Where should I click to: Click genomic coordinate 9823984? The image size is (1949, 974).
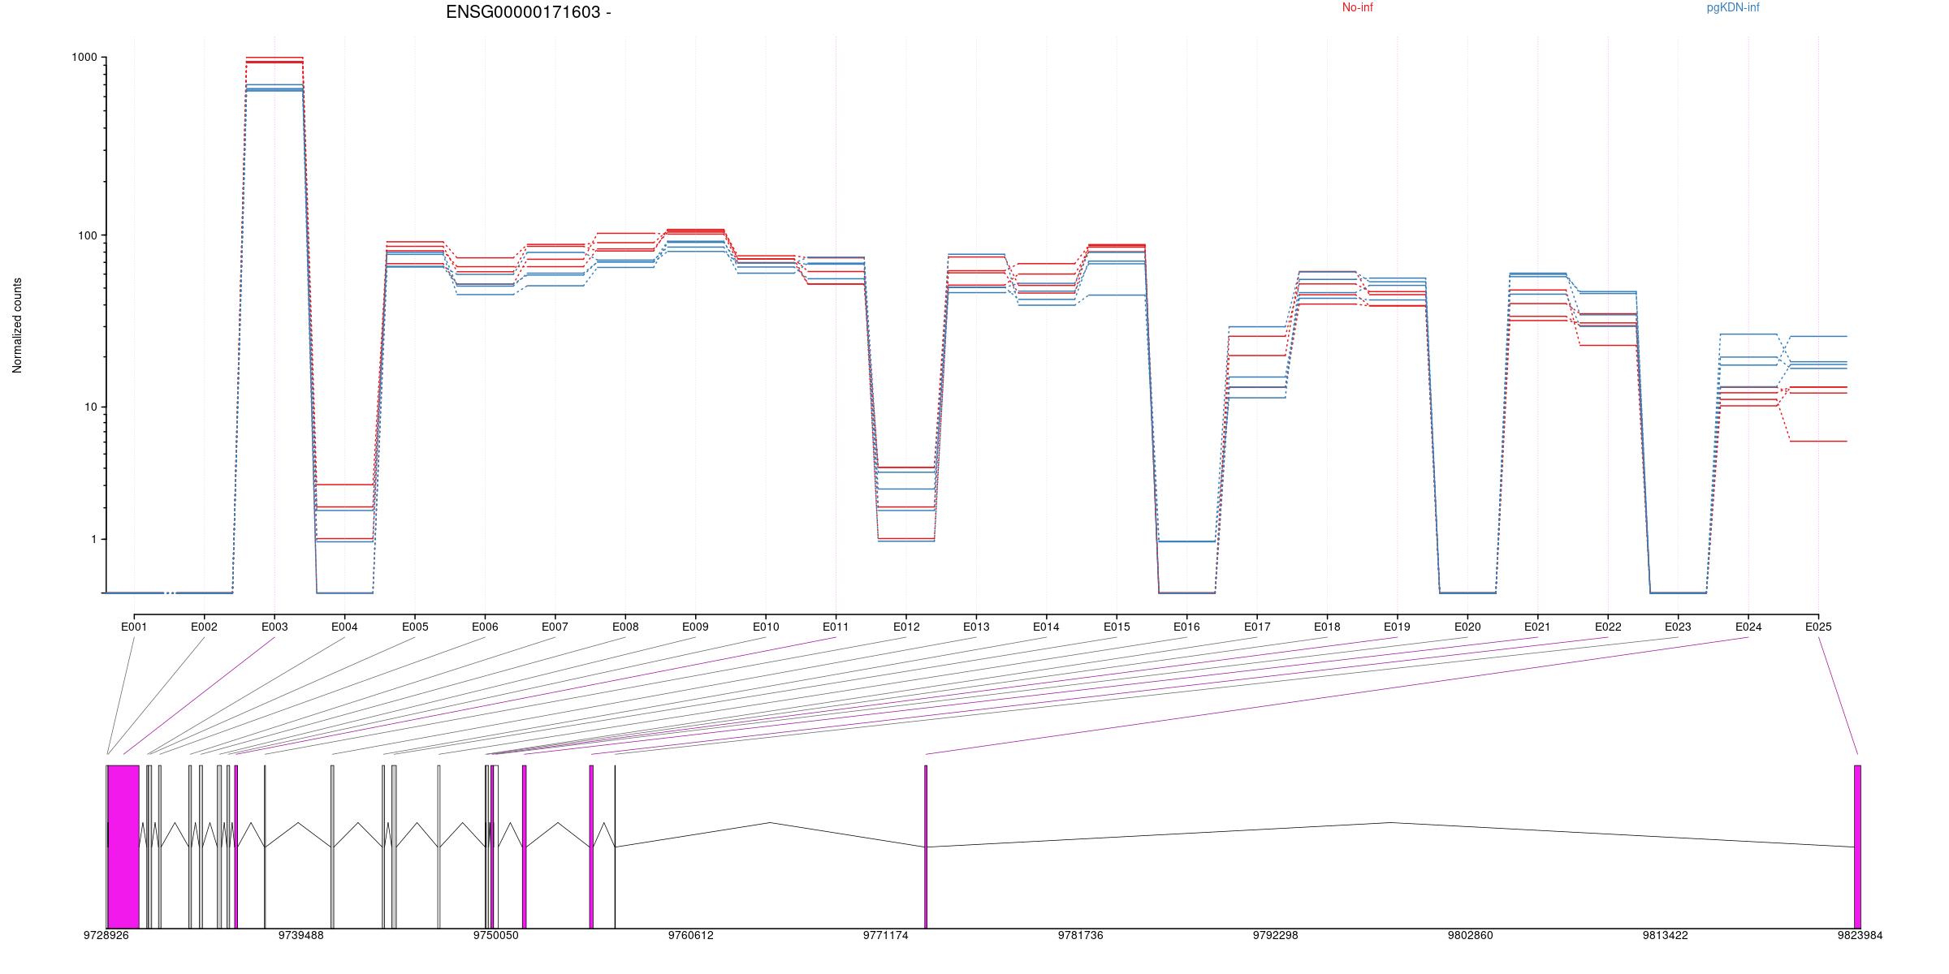coord(1860,935)
